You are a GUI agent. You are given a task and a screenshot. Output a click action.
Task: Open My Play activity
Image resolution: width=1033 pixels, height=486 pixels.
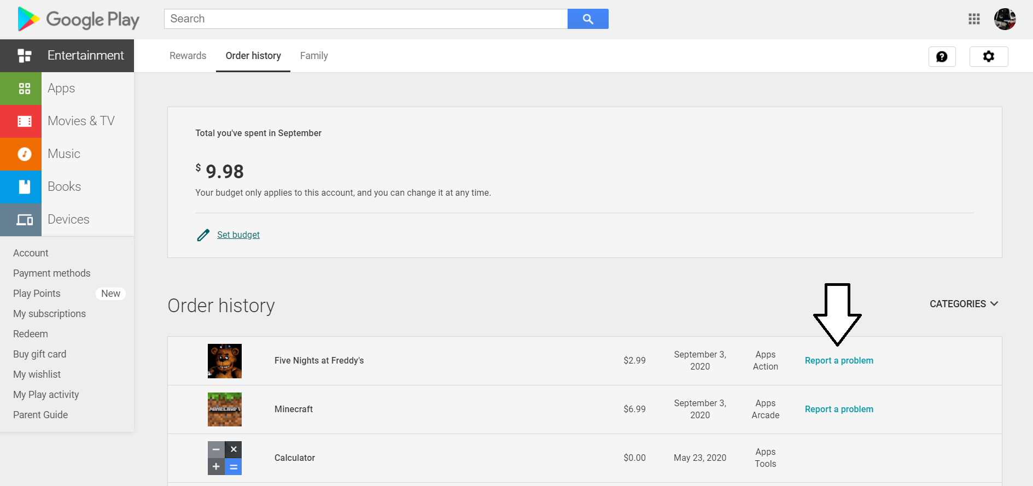click(46, 395)
